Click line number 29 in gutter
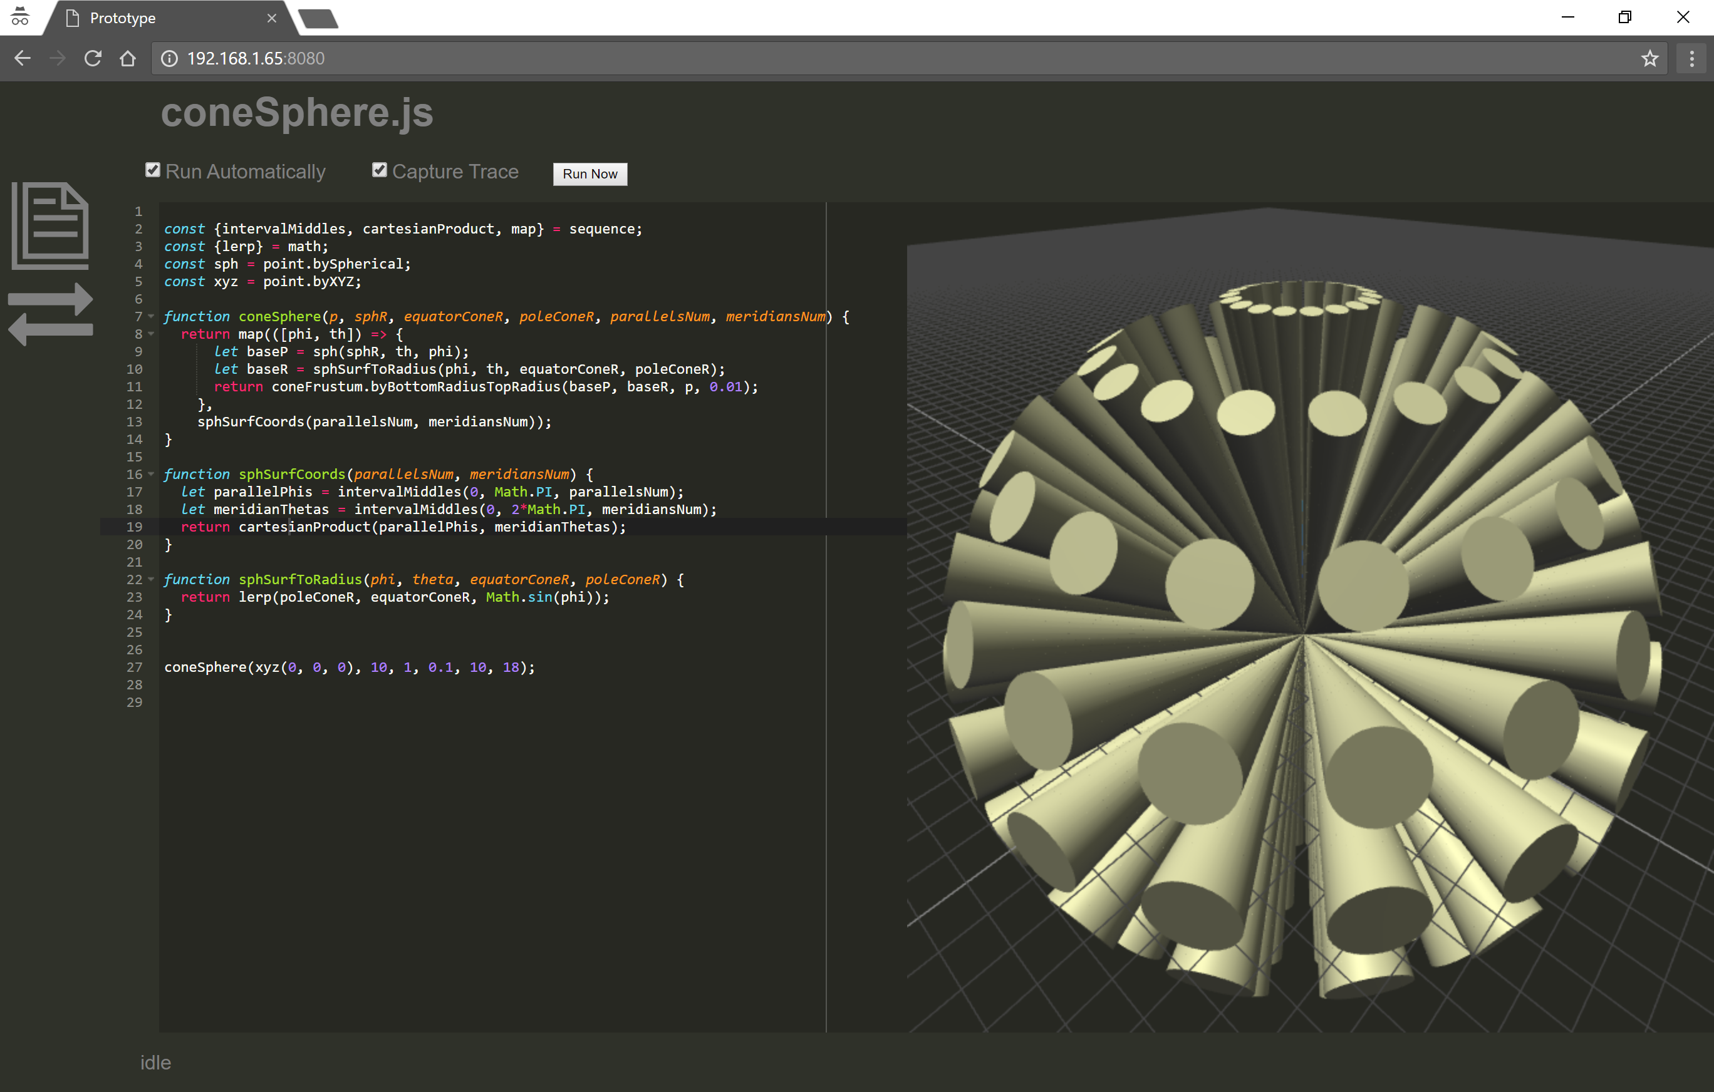Viewport: 1714px width, 1092px height. (135, 703)
